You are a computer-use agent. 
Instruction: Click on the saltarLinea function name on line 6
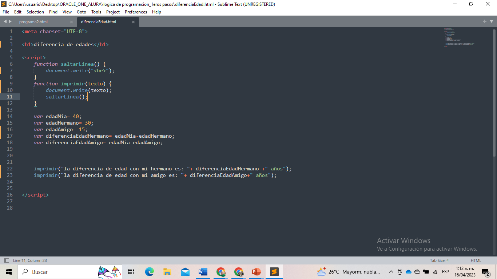click(x=77, y=64)
